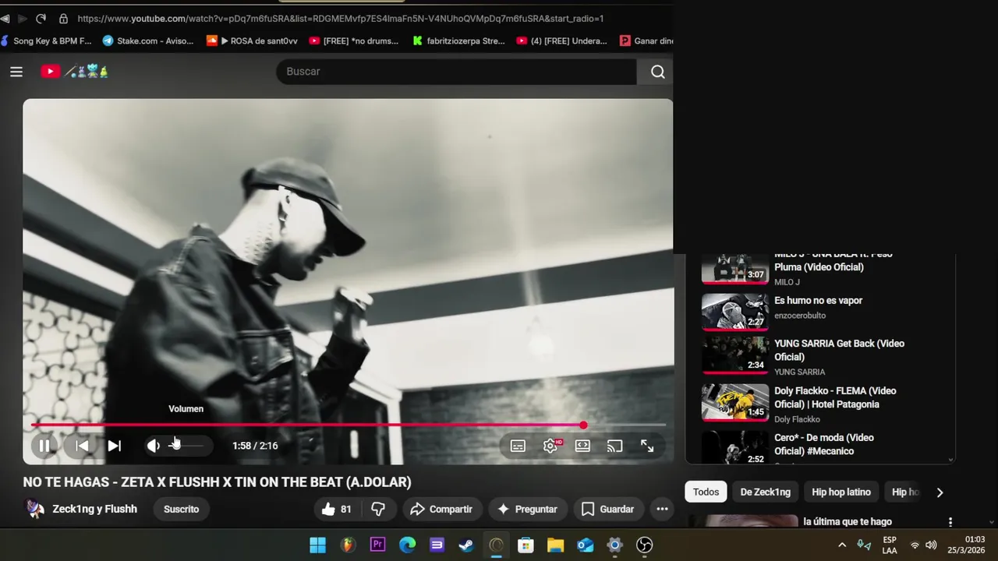Viewport: 998px width, 561px height.
Task: Open Song Key & BPM bookmark
Action: tap(45, 41)
